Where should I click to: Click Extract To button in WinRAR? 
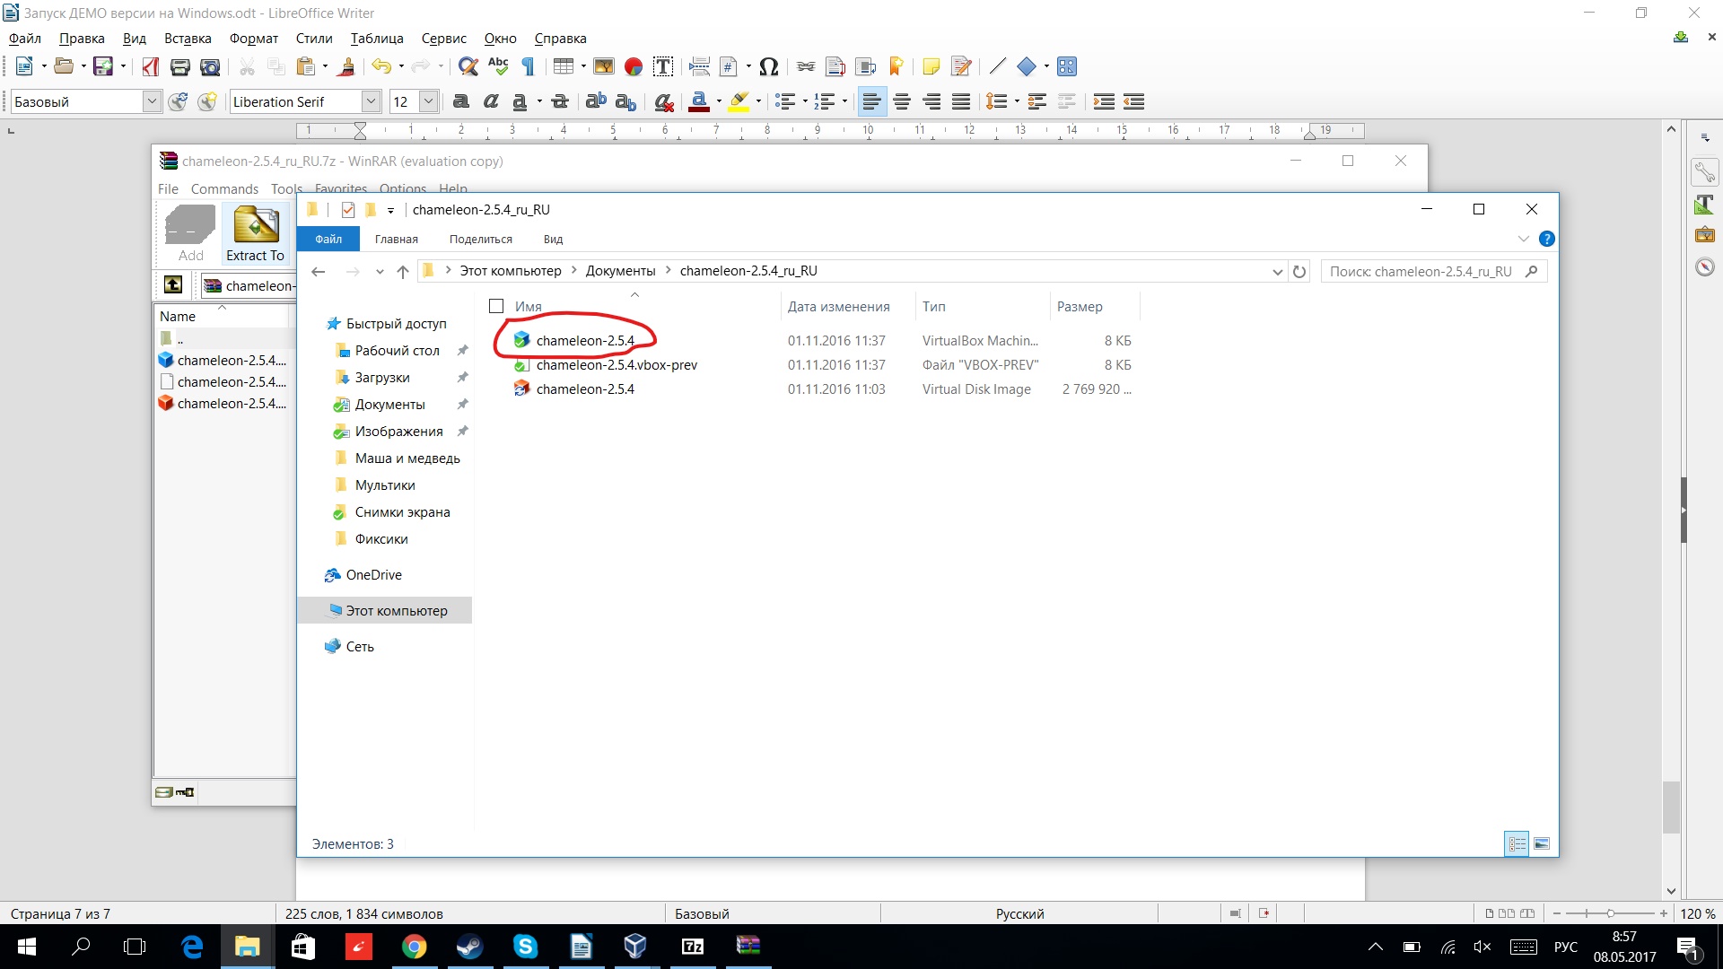click(256, 234)
